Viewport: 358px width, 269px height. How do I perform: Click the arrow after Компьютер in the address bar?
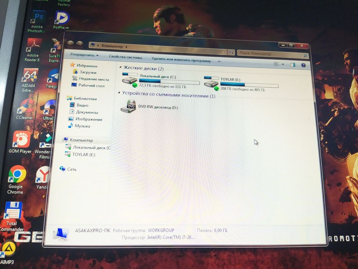point(126,47)
